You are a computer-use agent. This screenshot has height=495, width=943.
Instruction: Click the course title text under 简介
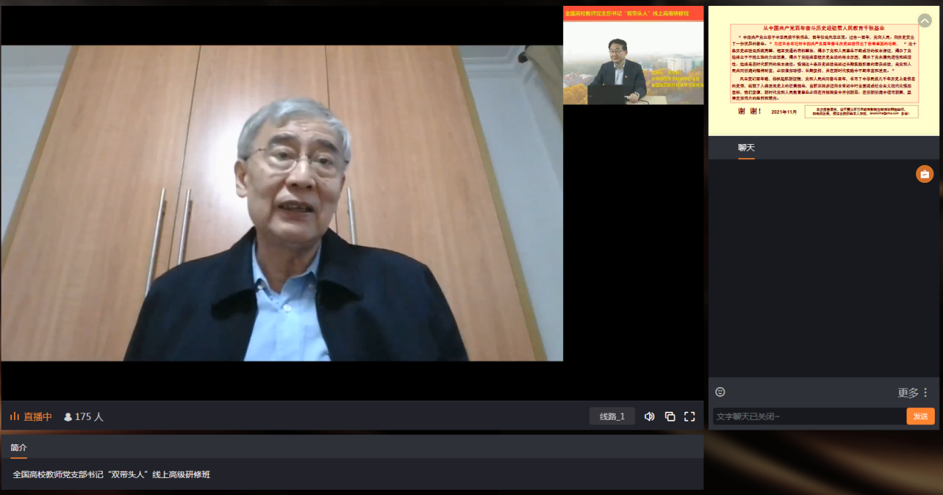(112, 474)
